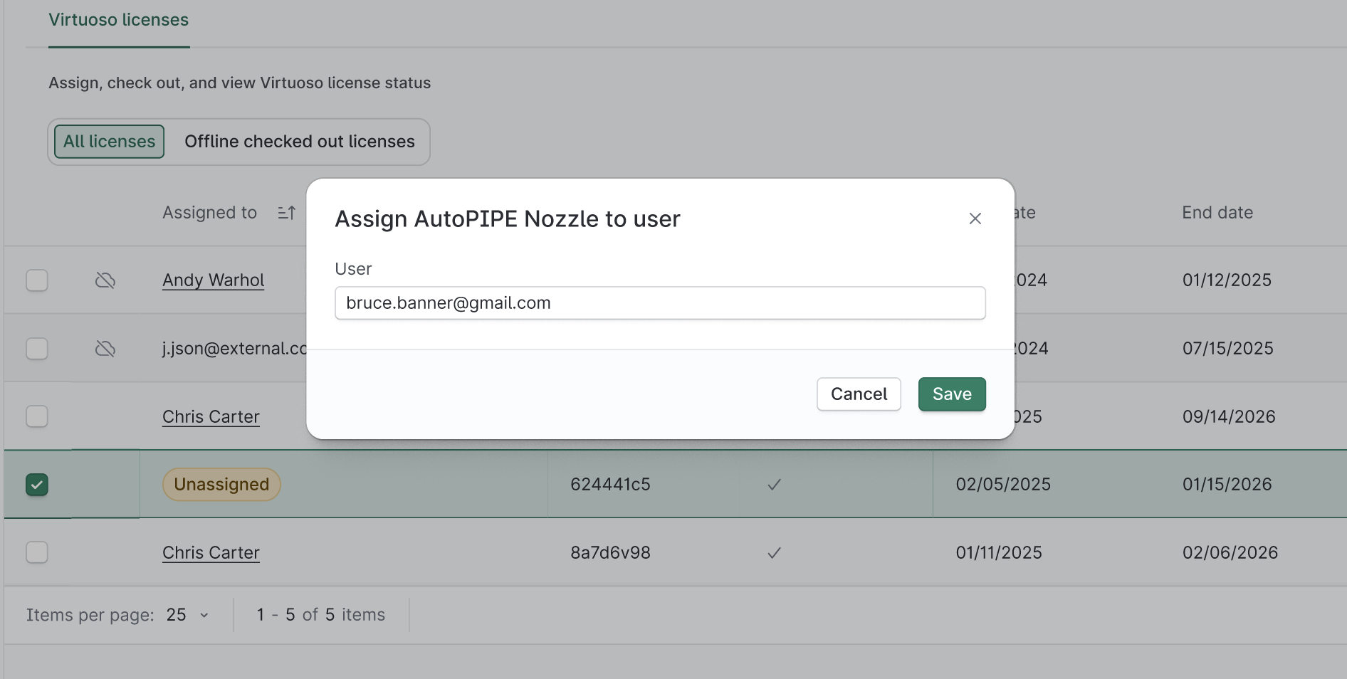The width and height of the screenshot is (1347, 679).
Task: Click the offline cloud icon for j.json@external
Action: [105, 349]
